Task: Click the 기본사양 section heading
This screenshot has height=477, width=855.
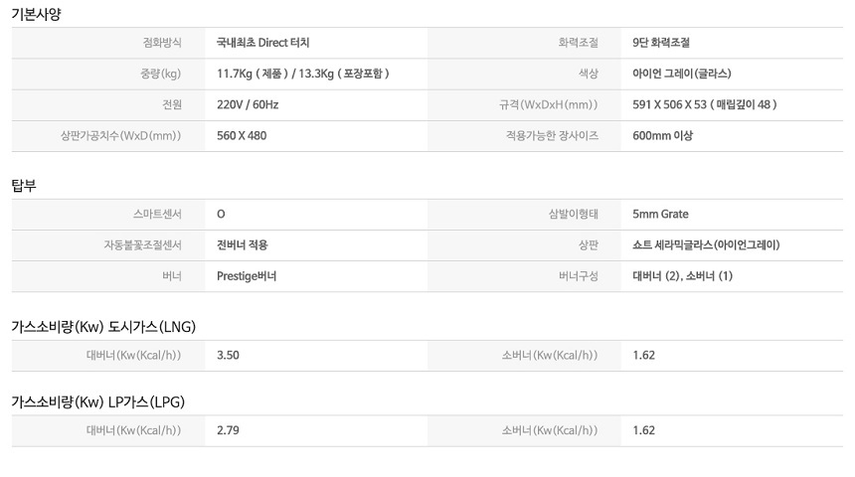Action: (x=36, y=14)
